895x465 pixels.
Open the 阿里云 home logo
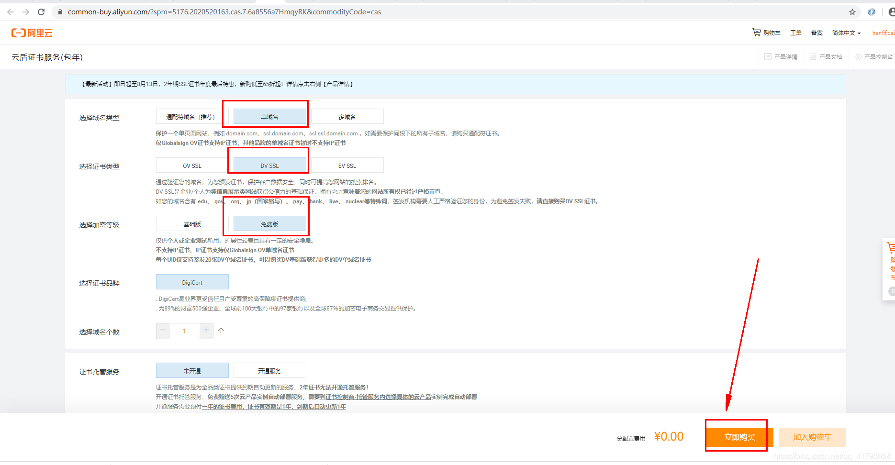32,33
